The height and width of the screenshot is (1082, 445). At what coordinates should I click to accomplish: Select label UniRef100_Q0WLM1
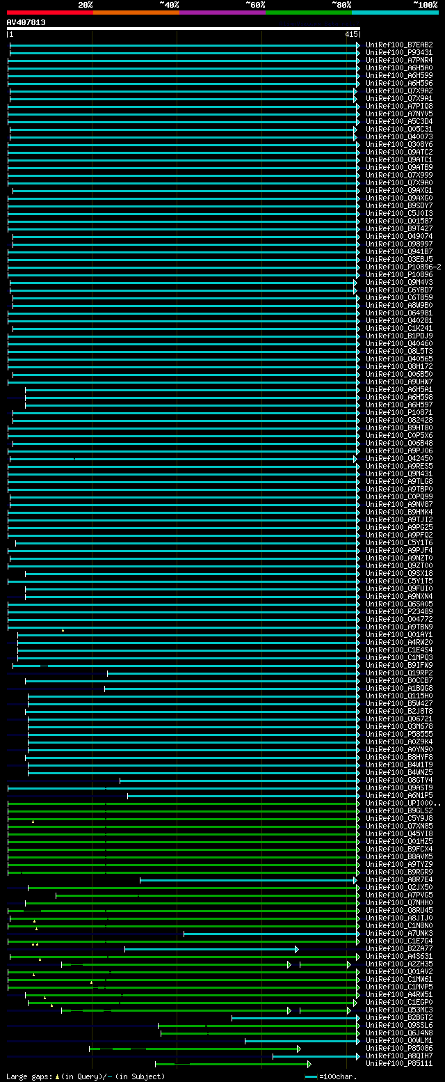(x=399, y=1040)
